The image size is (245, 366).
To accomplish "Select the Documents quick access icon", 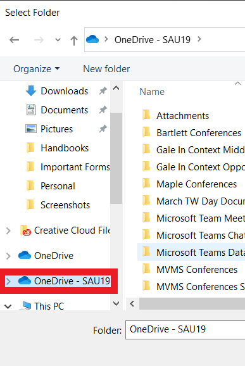I will click(x=31, y=110).
